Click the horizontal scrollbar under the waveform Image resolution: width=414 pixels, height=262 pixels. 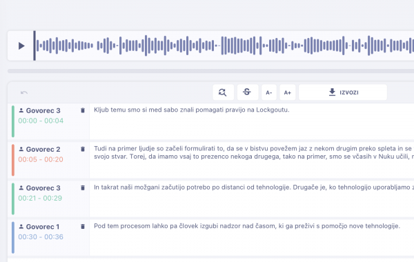pos(210,71)
